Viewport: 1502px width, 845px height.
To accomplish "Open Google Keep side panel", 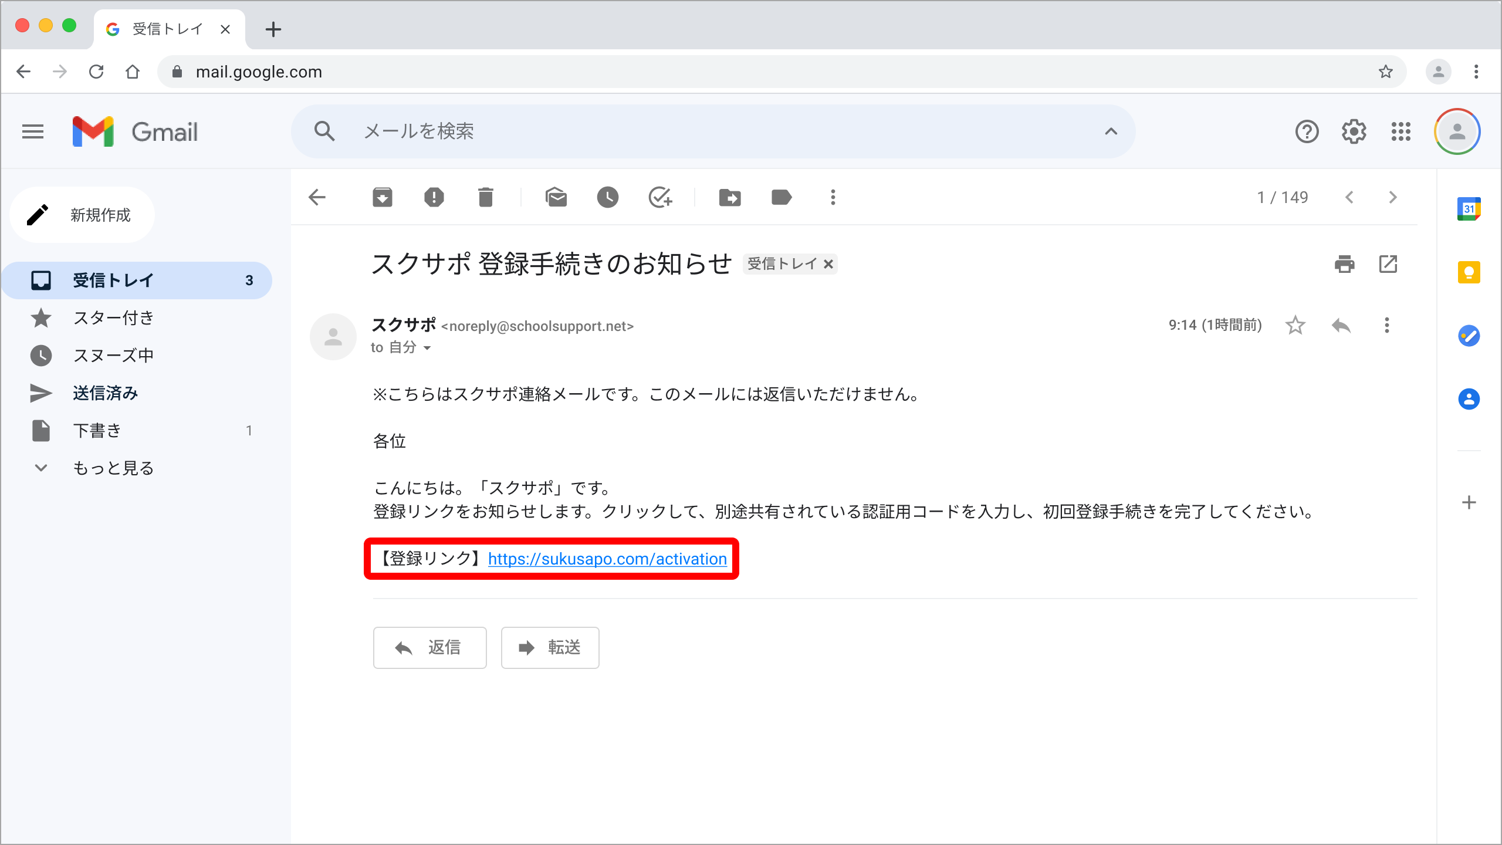I will tap(1469, 272).
